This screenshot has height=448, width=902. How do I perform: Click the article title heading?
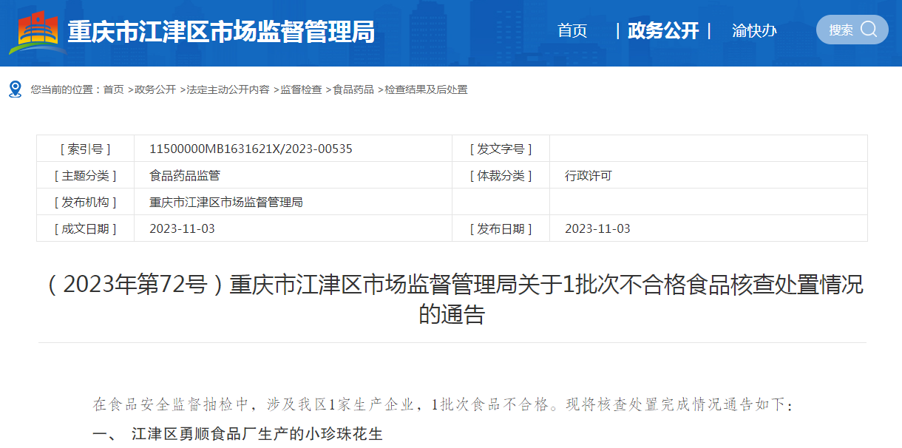click(452, 299)
